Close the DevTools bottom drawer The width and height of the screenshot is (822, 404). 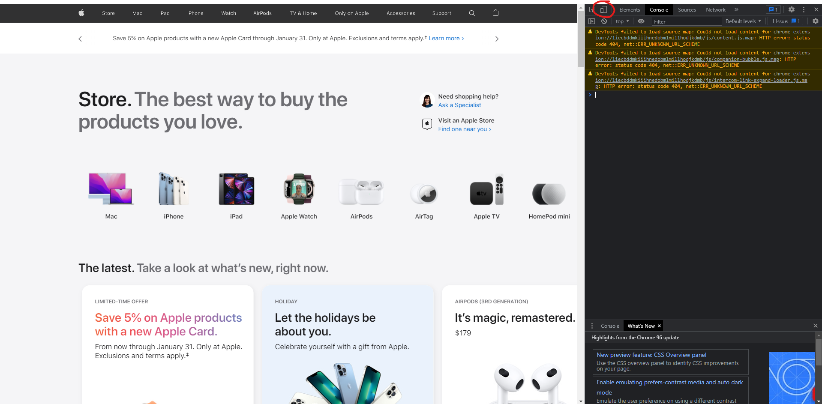(x=816, y=326)
